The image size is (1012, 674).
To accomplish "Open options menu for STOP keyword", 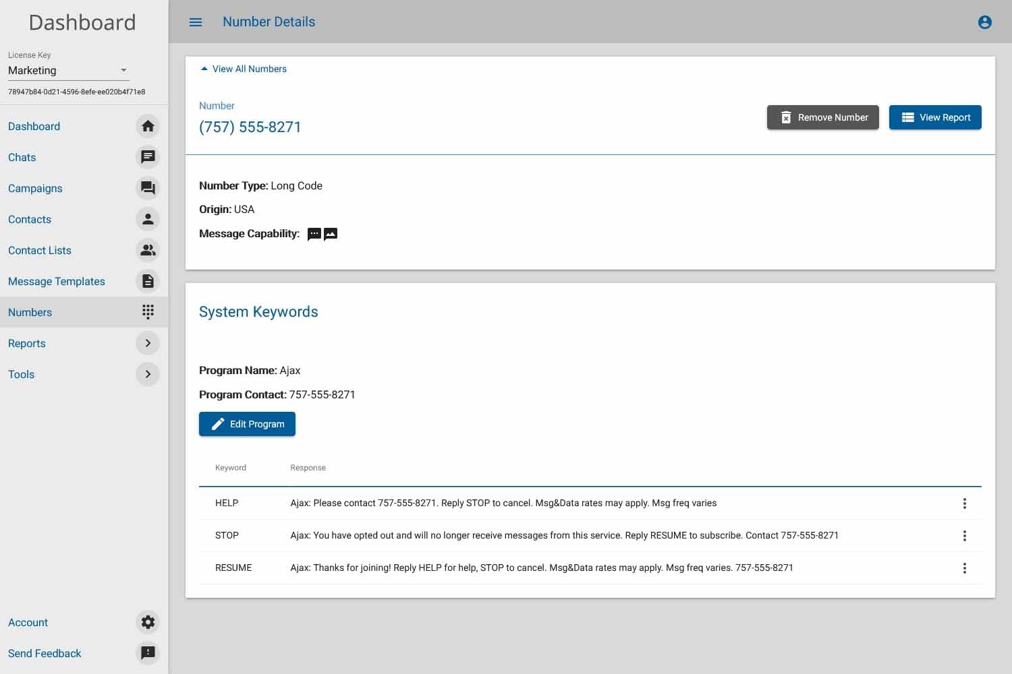I will pyautogui.click(x=964, y=536).
